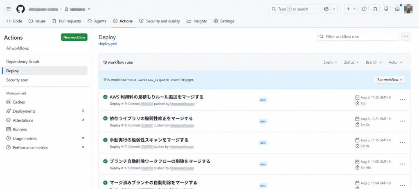Image resolution: width=419 pixels, height=189 pixels.
Task: Open the issues icon in header
Action: point(364,9)
